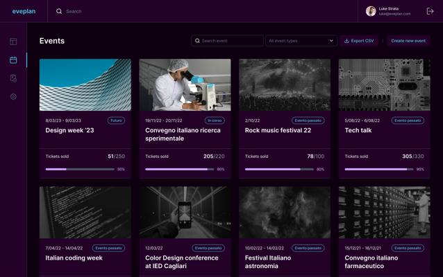Viewport: 443px width, 277px height.
Task: Open the settings gear sidebar icon
Action: tap(13, 97)
